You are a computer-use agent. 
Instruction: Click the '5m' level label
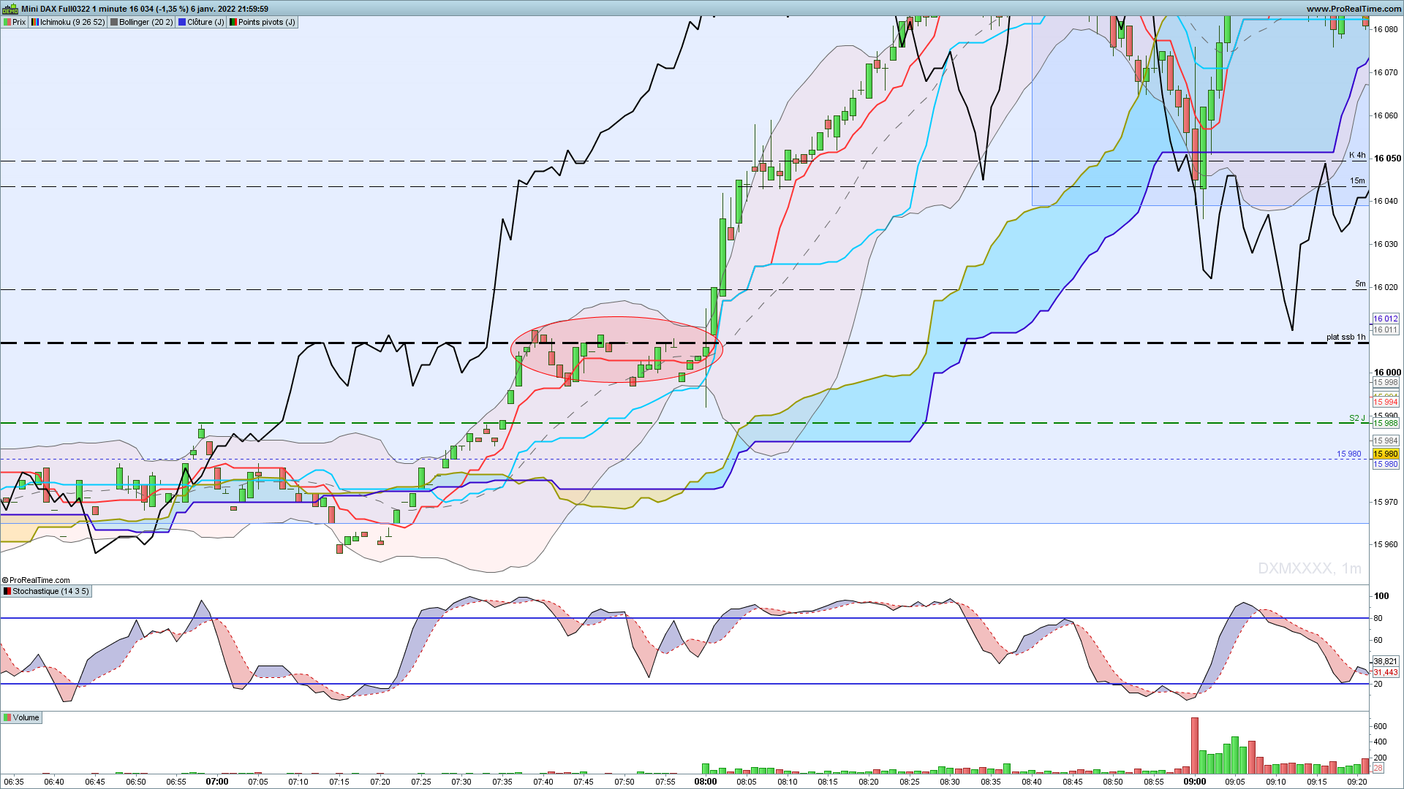(x=1360, y=283)
